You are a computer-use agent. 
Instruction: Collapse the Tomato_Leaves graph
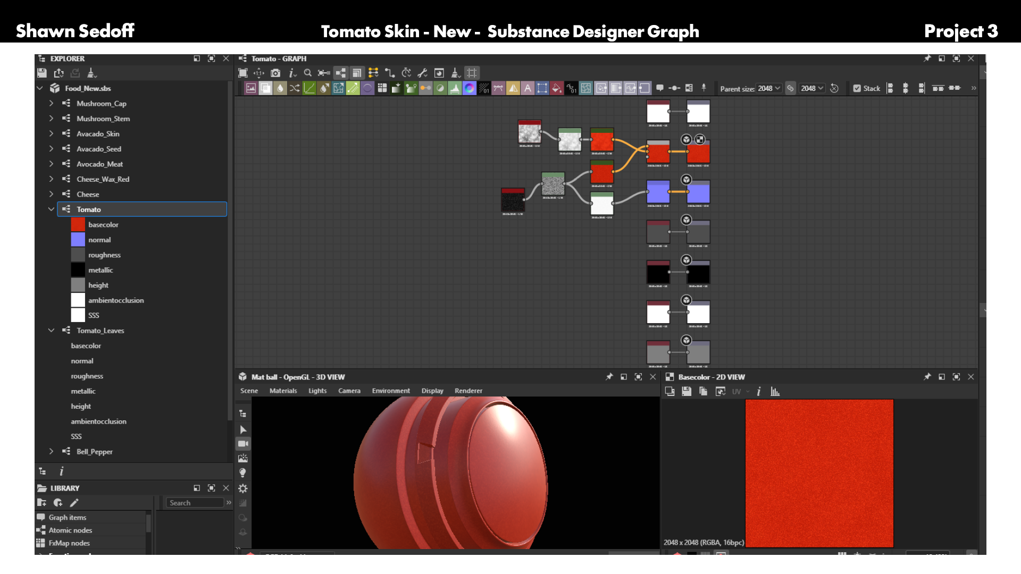pyautogui.click(x=51, y=330)
